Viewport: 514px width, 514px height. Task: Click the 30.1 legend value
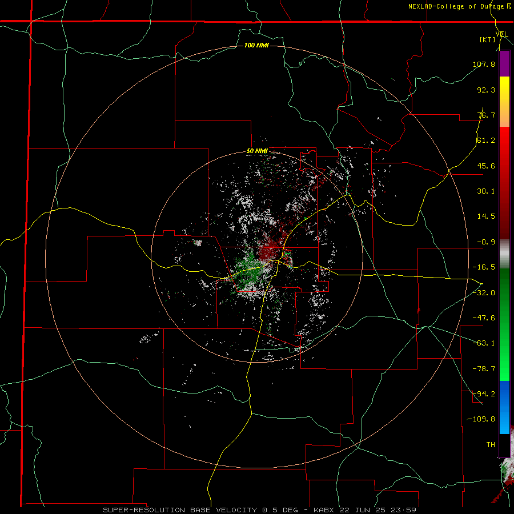(x=486, y=191)
